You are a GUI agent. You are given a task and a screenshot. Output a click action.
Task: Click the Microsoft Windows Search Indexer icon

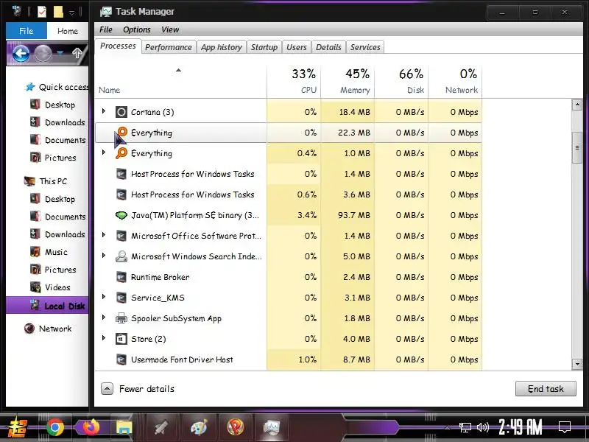click(x=121, y=256)
